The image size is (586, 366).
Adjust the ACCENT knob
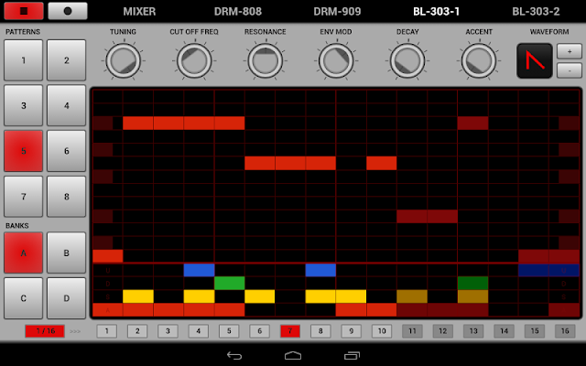(x=478, y=60)
